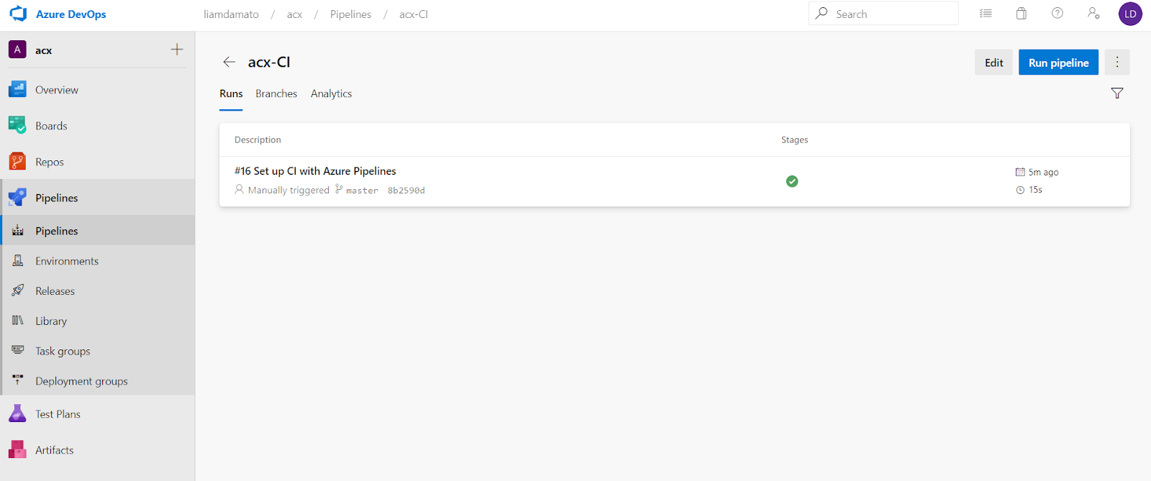Viewport: 1151px width, 481px height.
Task: Select Overview in the sidebar
Action: (x=57, y=90)
